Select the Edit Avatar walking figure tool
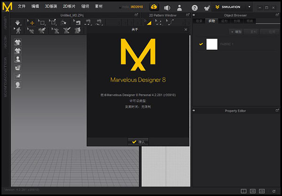Viewport: 282px width, 196px height. [18, 31]
